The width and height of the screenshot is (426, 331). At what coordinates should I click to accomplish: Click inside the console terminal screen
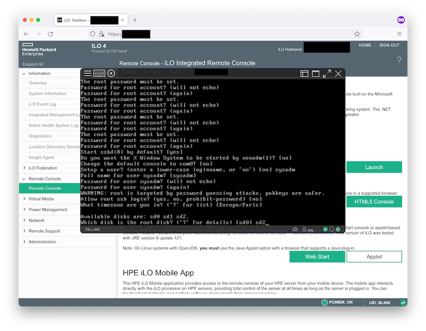coord(212,152)
